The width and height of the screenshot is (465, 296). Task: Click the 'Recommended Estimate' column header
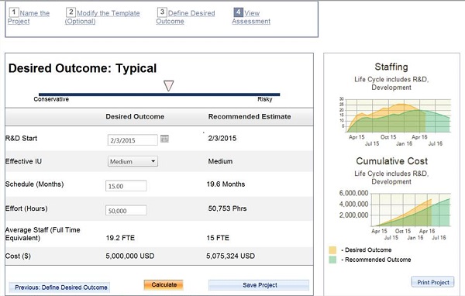(250, 116)
